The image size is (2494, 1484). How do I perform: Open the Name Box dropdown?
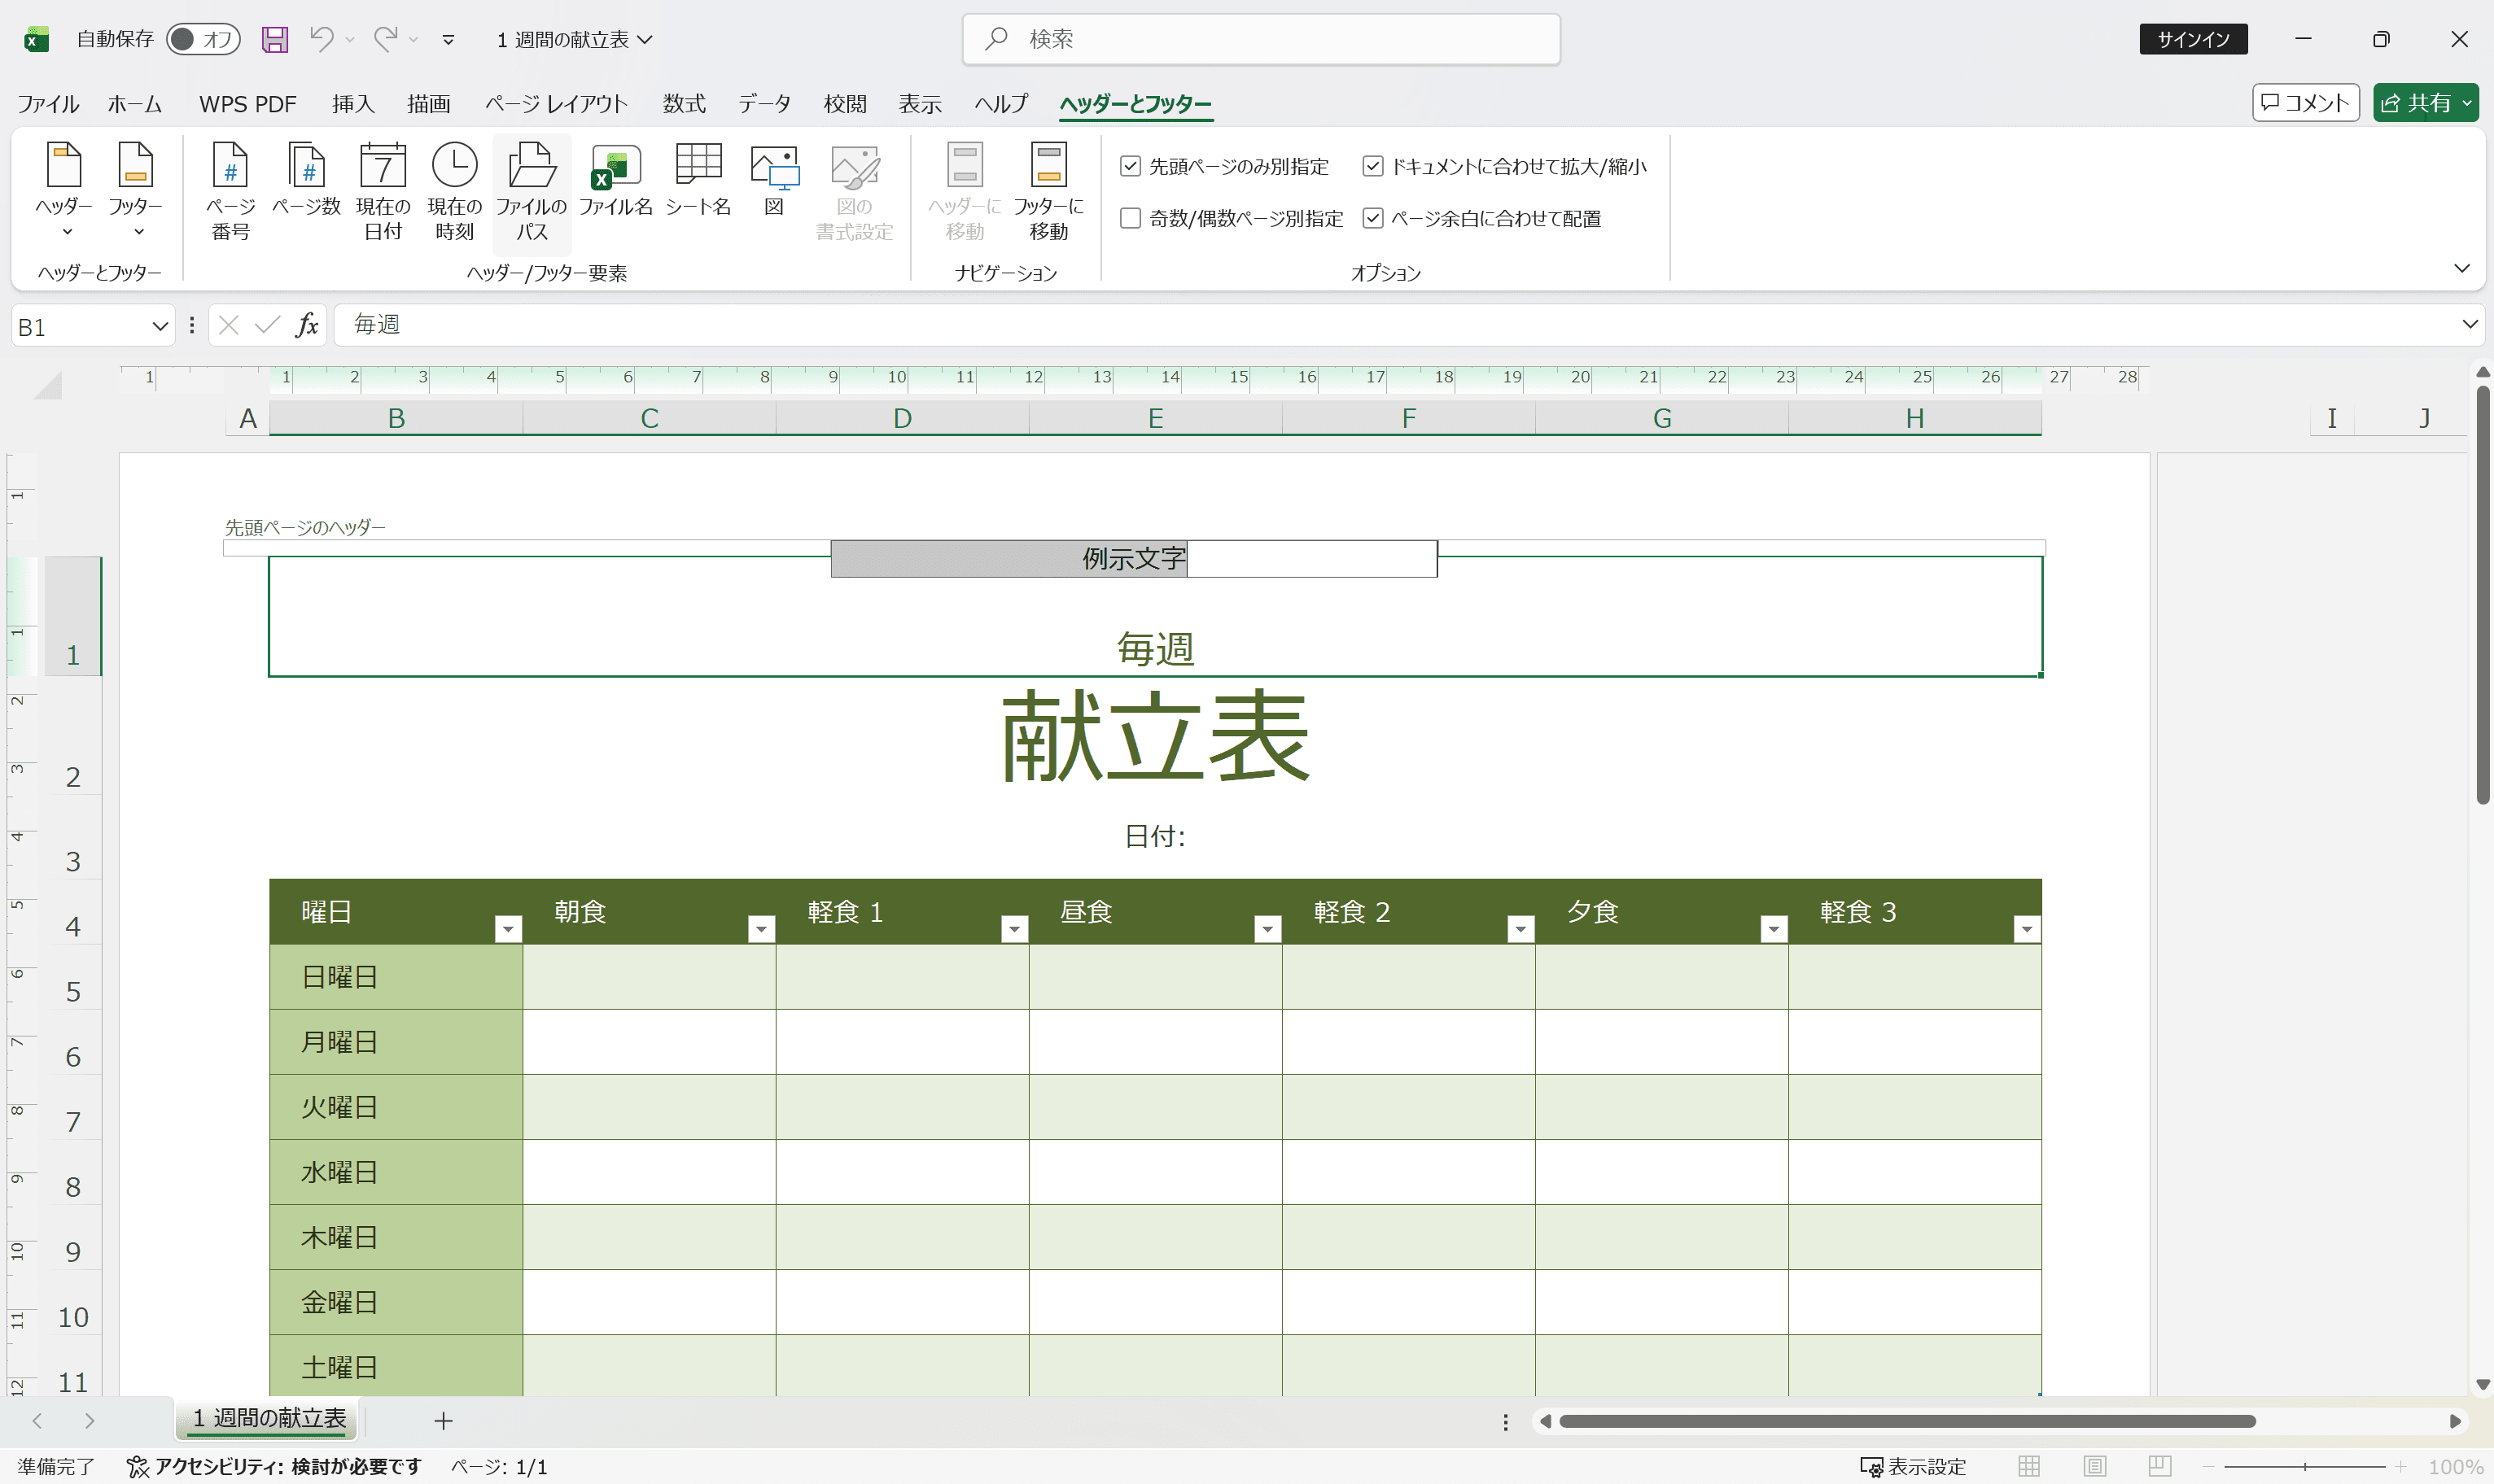(x=160, y=325)
